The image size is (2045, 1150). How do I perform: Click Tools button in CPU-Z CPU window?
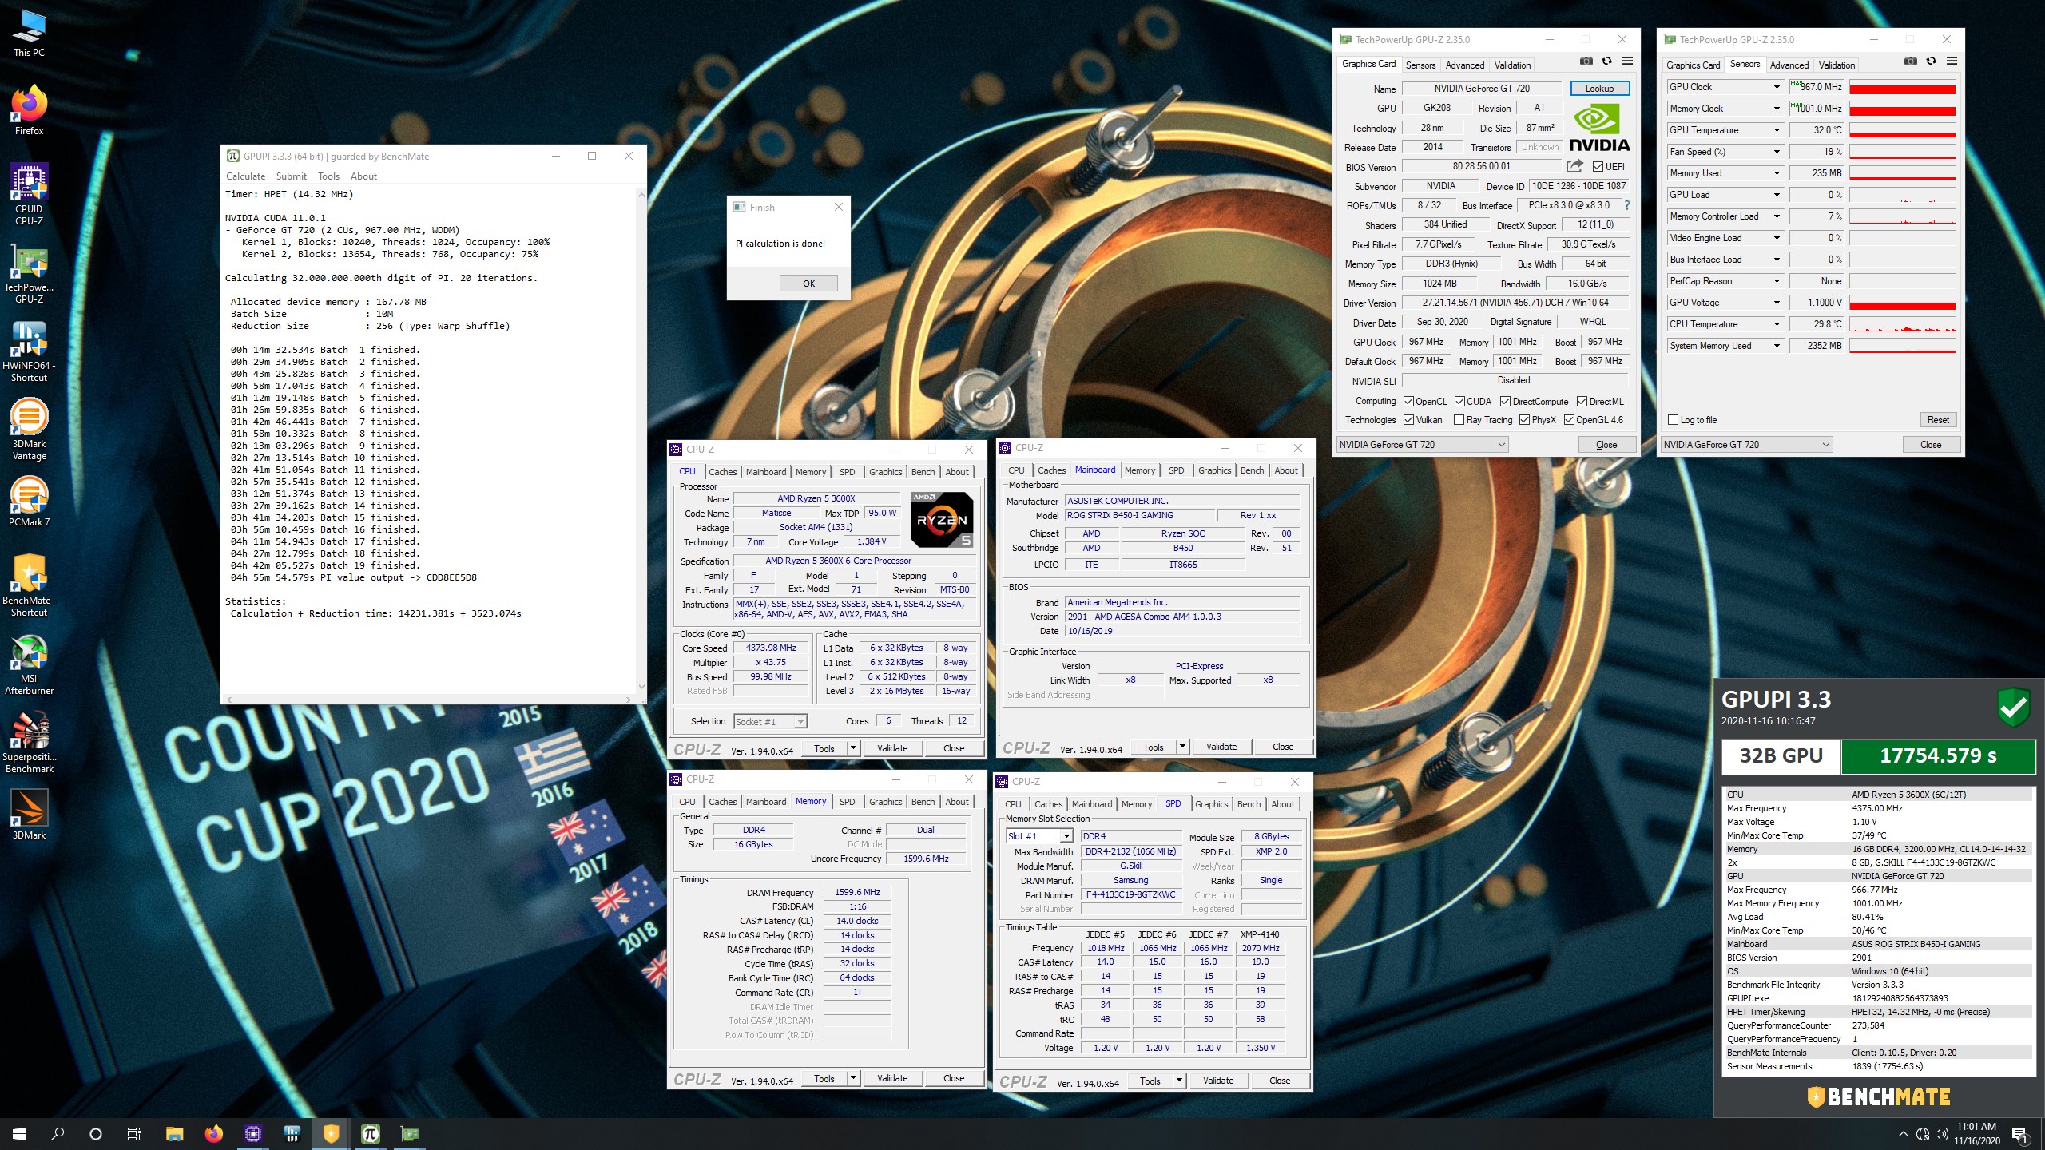[824, 748]
